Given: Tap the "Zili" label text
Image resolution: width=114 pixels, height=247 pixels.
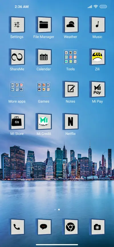Looking at the screenshot, I should click(97, 69).
